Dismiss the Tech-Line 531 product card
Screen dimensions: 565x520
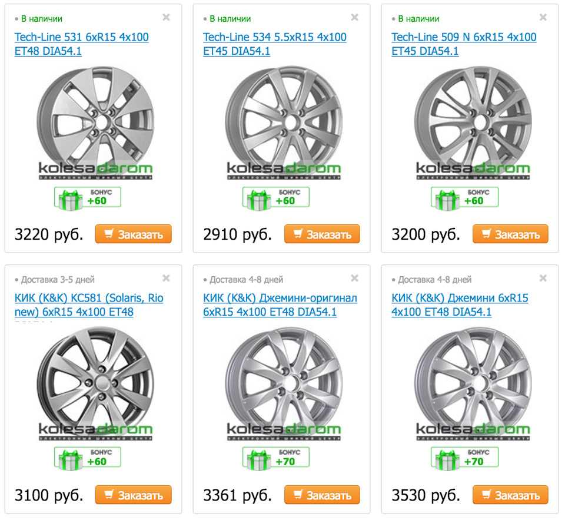click(x=167, y=17)
